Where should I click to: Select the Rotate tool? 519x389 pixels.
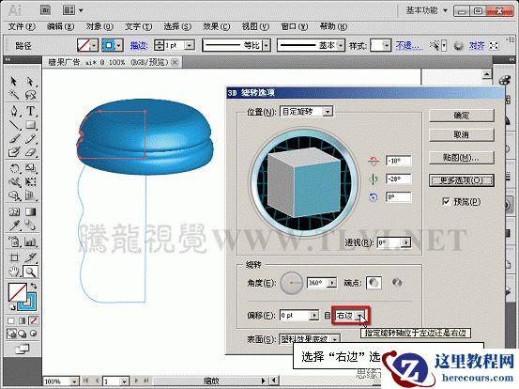click(14, 168)
